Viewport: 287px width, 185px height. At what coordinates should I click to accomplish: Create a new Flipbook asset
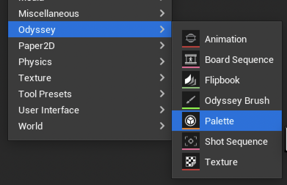(x=222, y=80)
